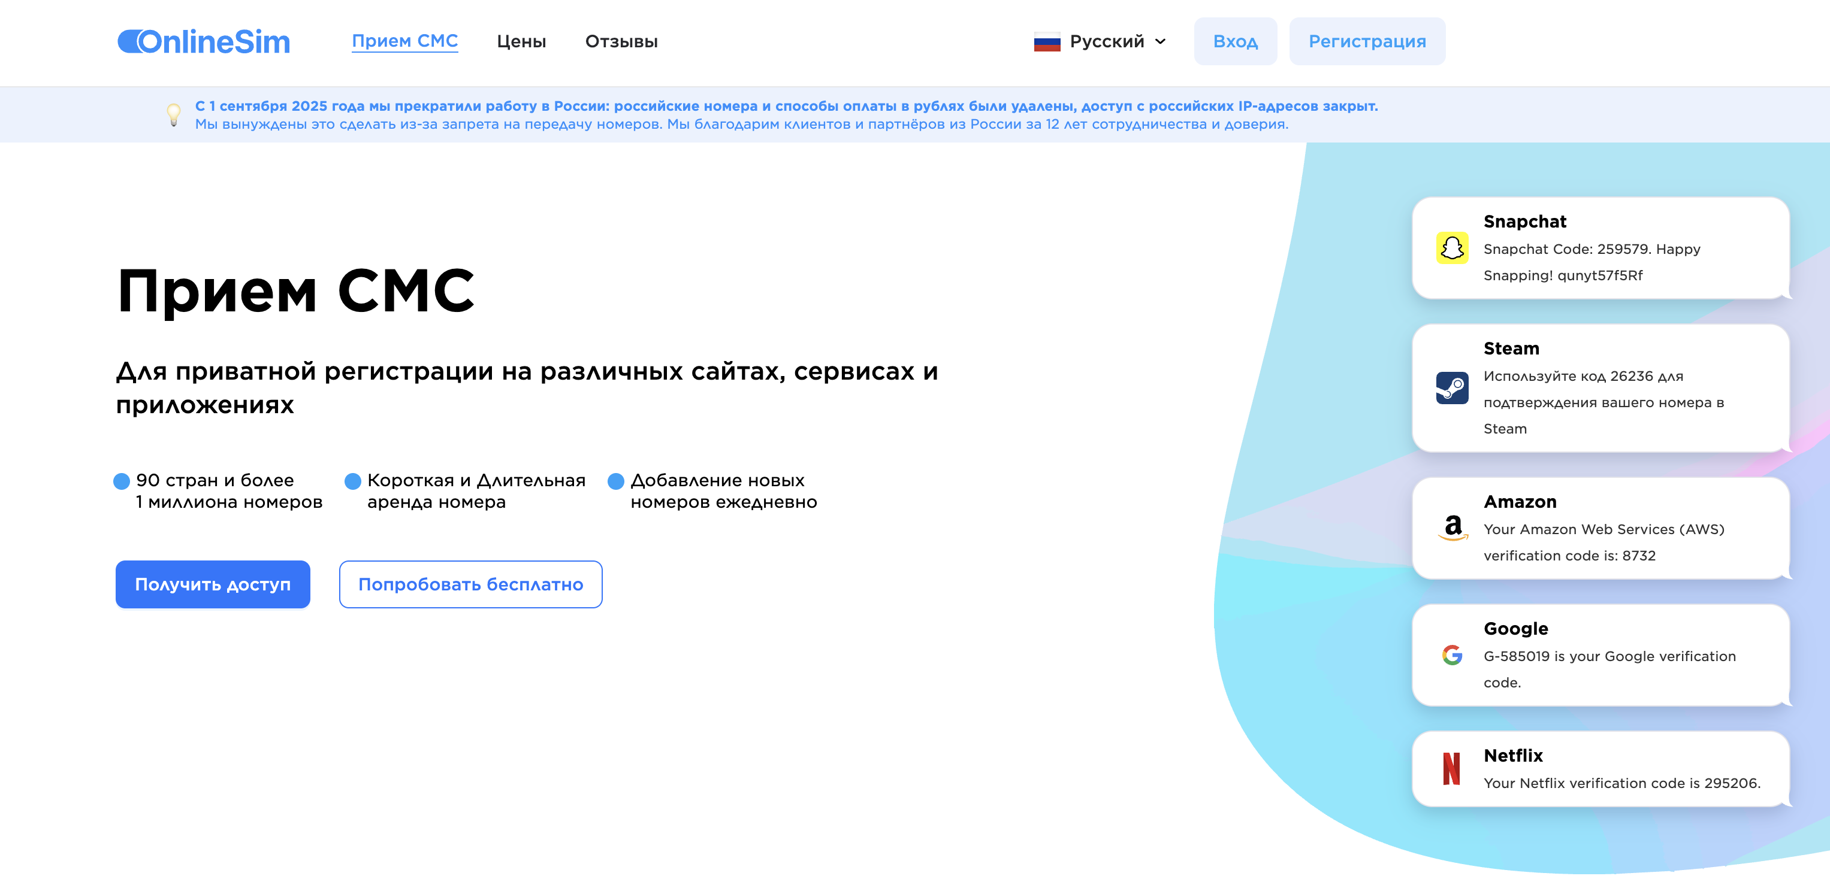Click the Russian flag icon

coord(1046,42)
